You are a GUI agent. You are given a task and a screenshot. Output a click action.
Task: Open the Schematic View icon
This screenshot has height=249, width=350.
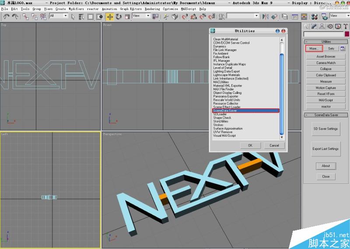[x=304, y=17]
